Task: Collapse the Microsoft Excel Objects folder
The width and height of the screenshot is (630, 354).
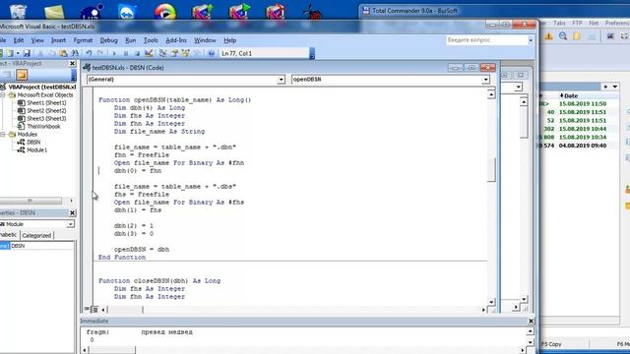Action: tap(2, 95)
